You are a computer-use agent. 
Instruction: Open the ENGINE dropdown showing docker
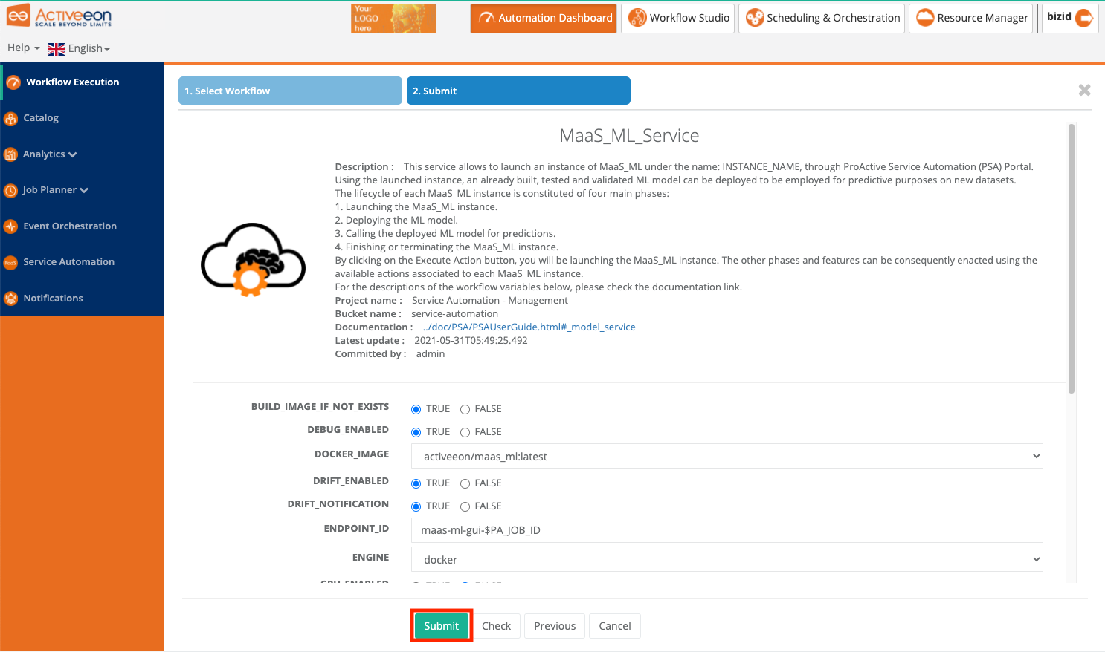(x=727, y=559)
